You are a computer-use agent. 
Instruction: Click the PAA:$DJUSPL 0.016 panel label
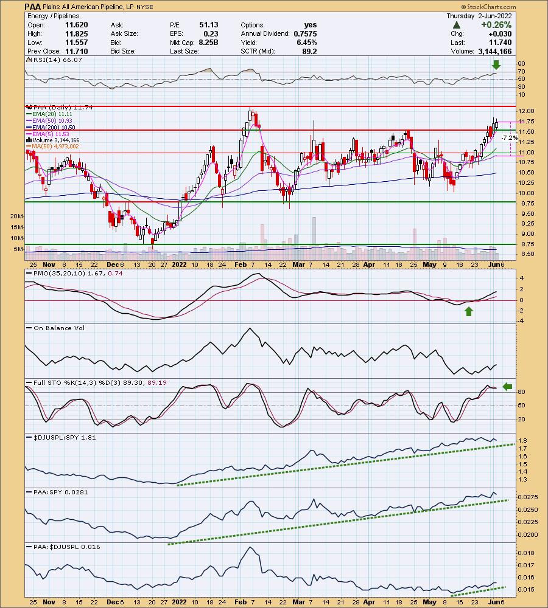coord(63,547)
